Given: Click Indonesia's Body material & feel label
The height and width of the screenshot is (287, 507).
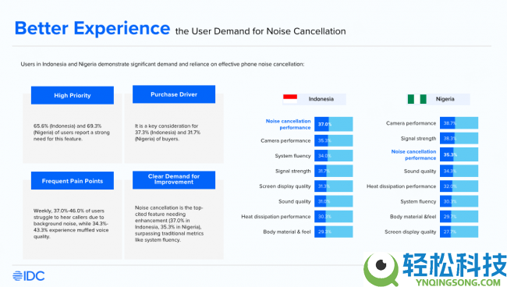Looking at the screenshot, I should (x=287, y=232).
